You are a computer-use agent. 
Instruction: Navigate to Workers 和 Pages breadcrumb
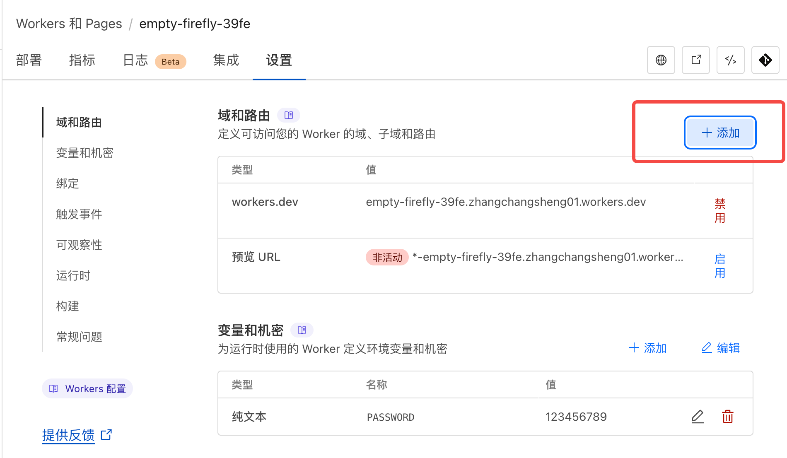point(69,24)
